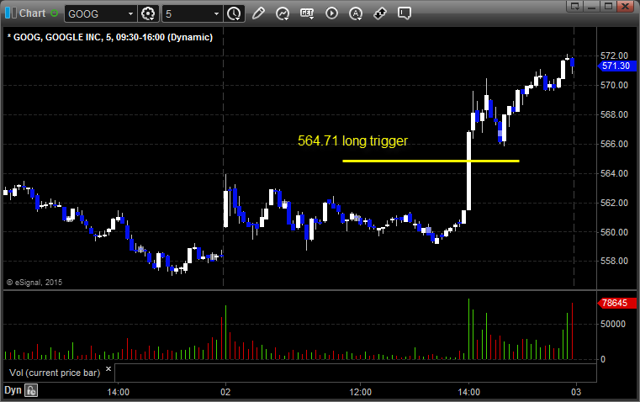
Task: Toggle the Dyn lock icon
Action: coord(31,390)
